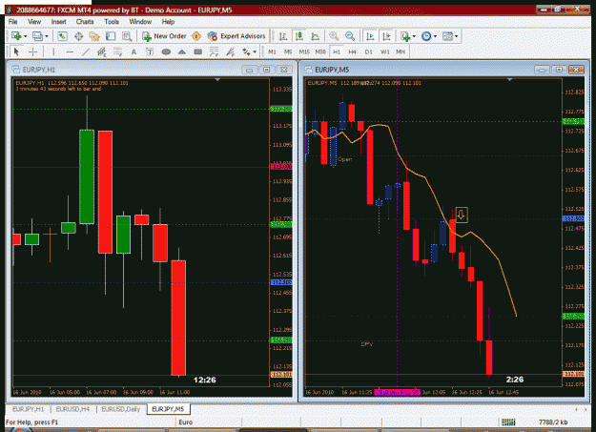The image size is (596, 432).
Task: Open the Window menu
Action: pos(140,22)
